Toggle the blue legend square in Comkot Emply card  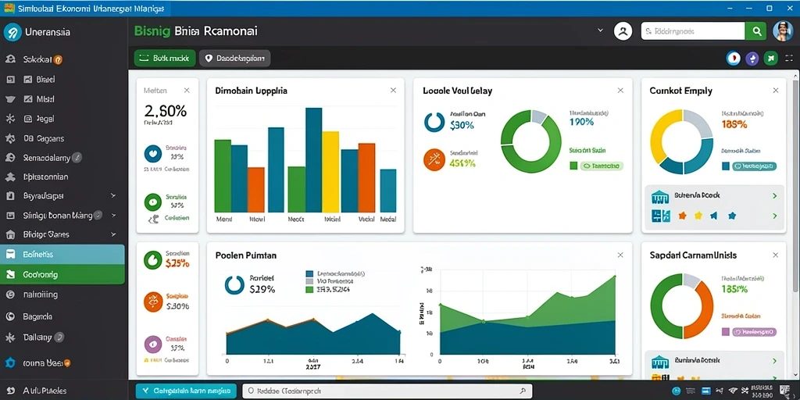point(726,166)
